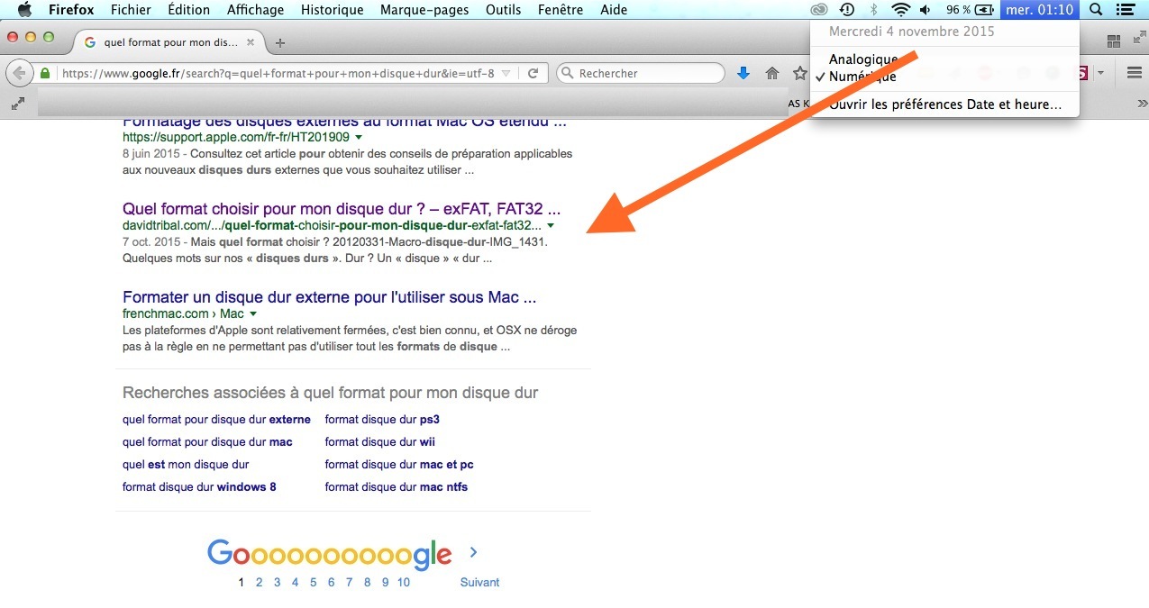Click related search "format disque dur windows 8"
Screen dimensions: 1149x608
(x=199, y=487)
